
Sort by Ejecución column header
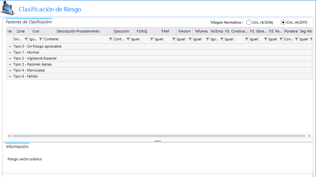[121, 31]
